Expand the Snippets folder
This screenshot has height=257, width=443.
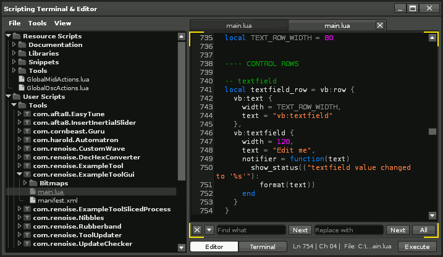(x=14, y=62)
